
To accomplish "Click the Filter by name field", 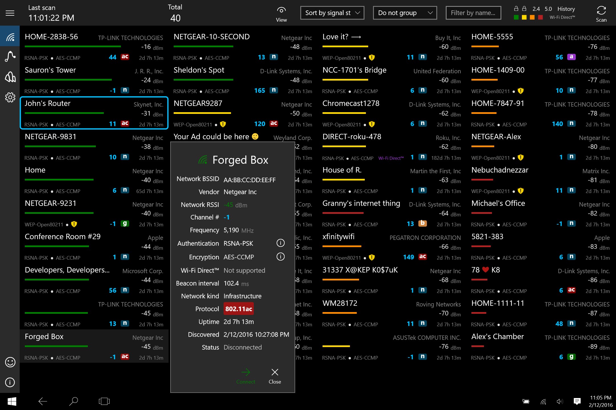I will click(473, 13).
